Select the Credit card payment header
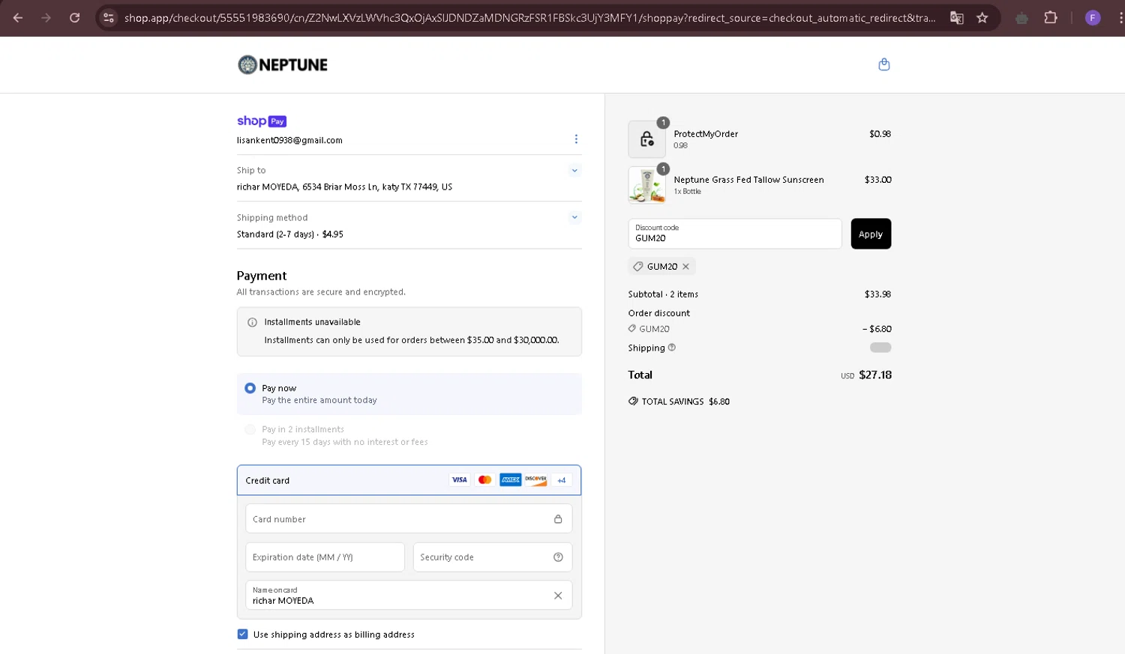 tap(409, 480)
